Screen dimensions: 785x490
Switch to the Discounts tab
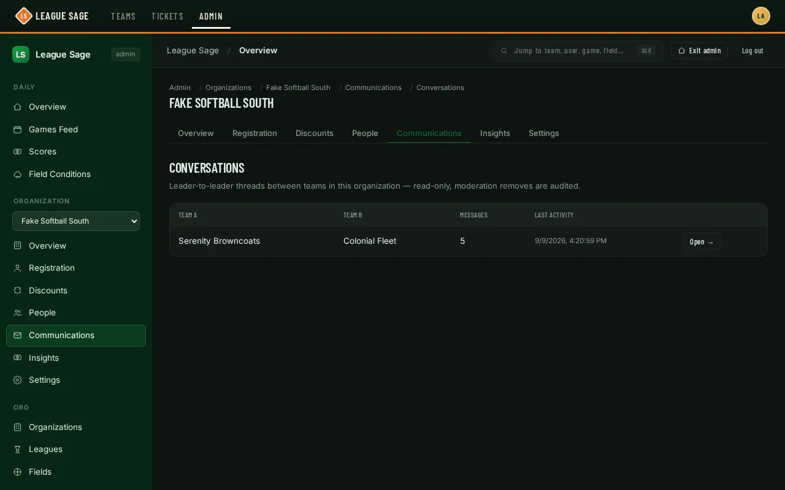tap(315, 134)
